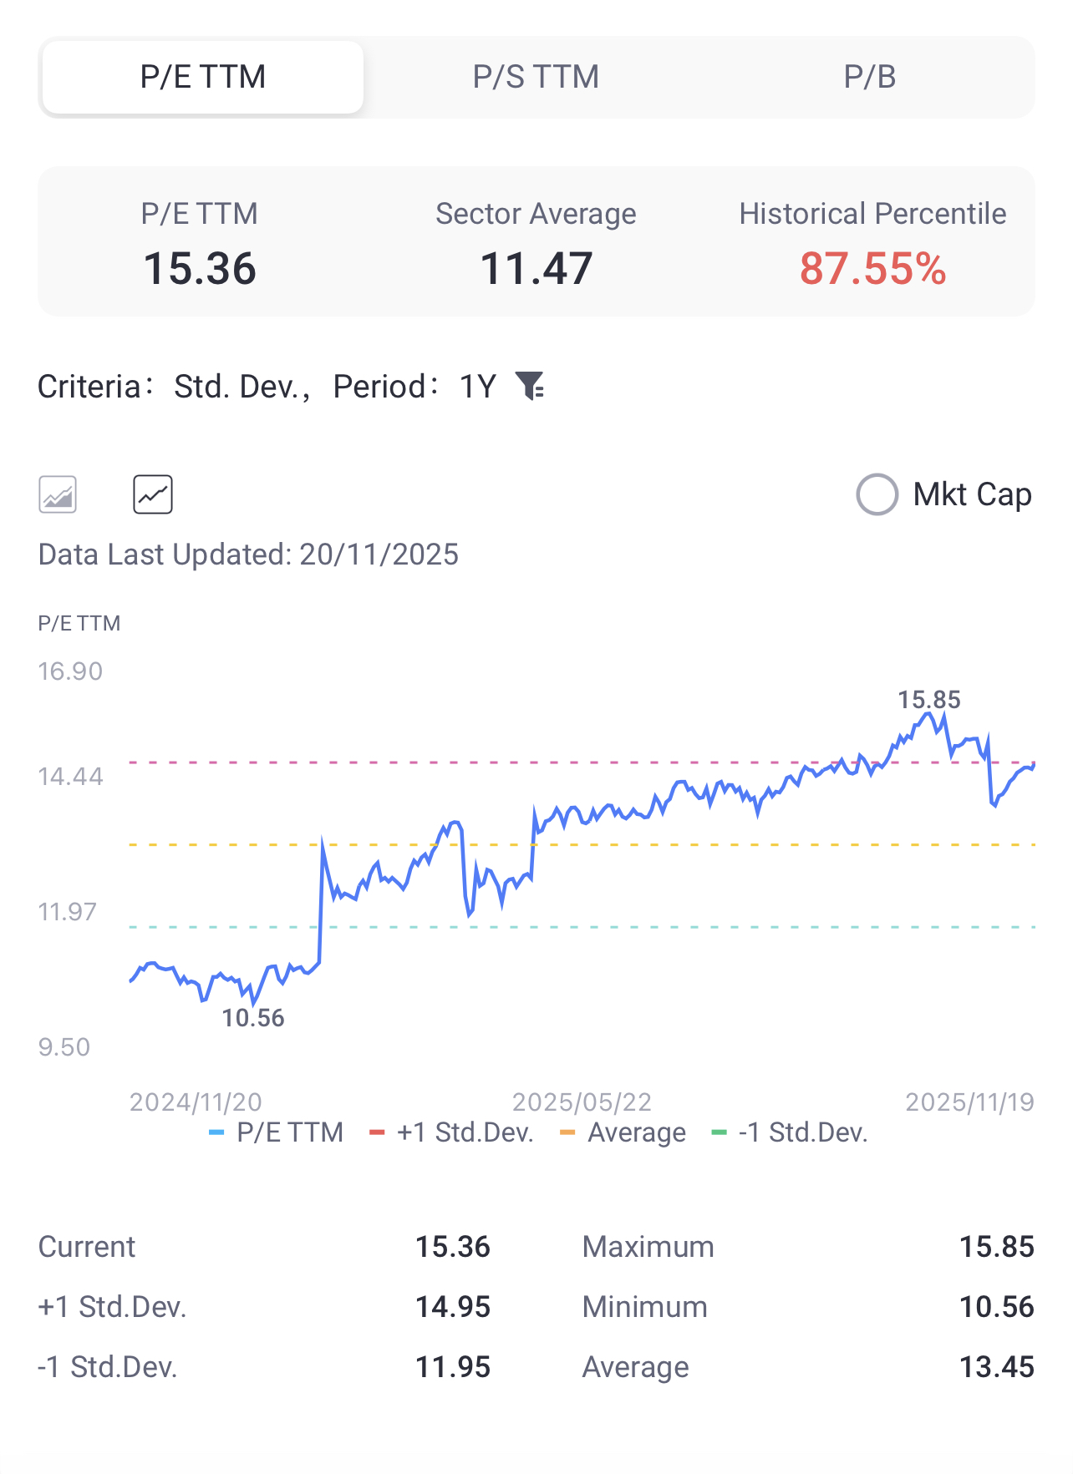Image resolution: width=1073 pixels, height=1474 pixels.
Task: Toggle P/E TTM series in legend
Action: pyautogui.click(x=277, y=1132)
